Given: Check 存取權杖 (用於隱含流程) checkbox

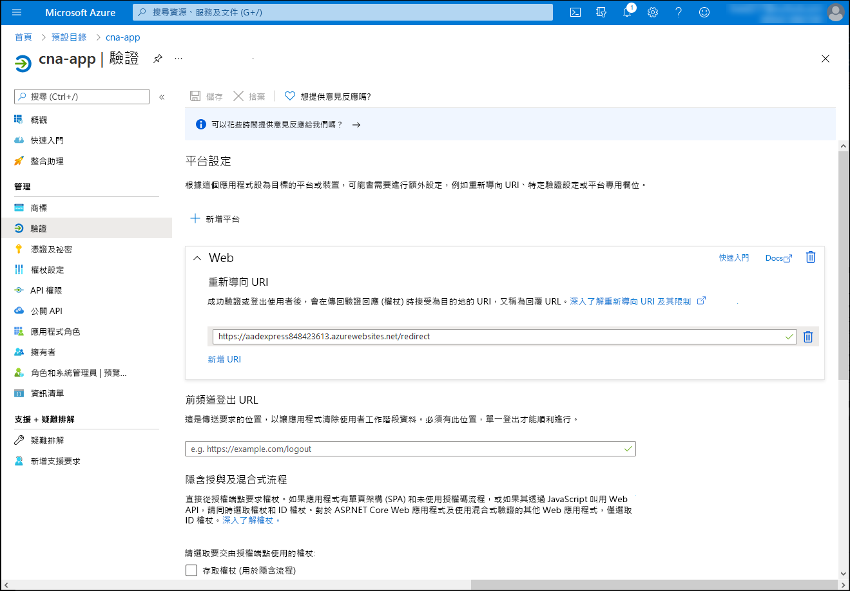Looking at the screenshot, I should (191, 570).
